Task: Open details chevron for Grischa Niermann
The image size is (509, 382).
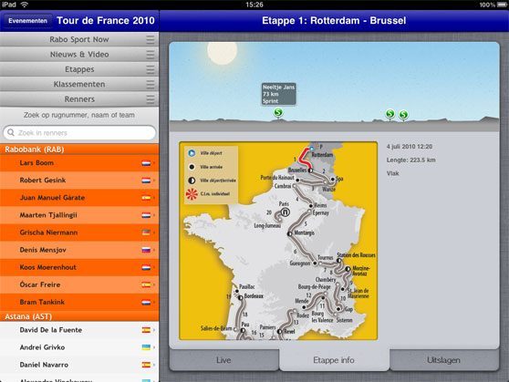Action: point(154,232)
